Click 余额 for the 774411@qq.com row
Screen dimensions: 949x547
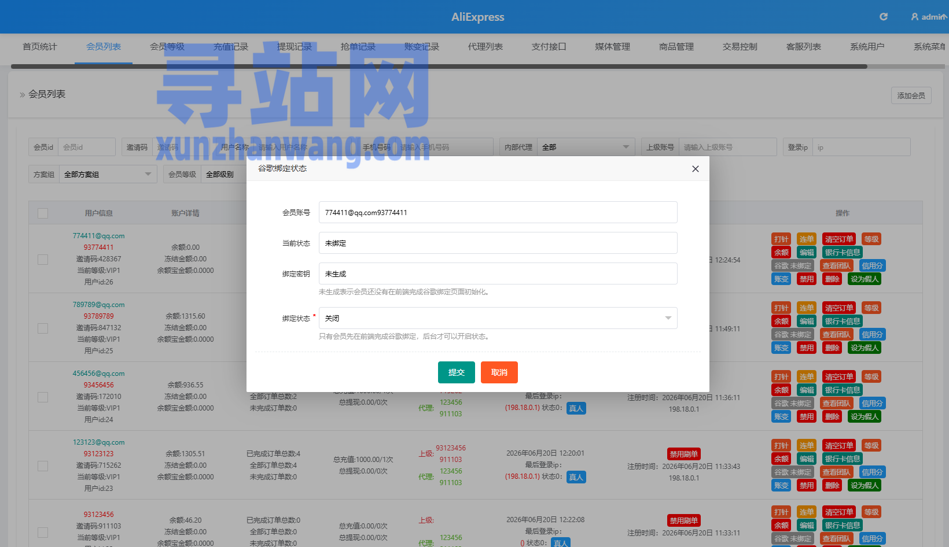click(781, 252)
